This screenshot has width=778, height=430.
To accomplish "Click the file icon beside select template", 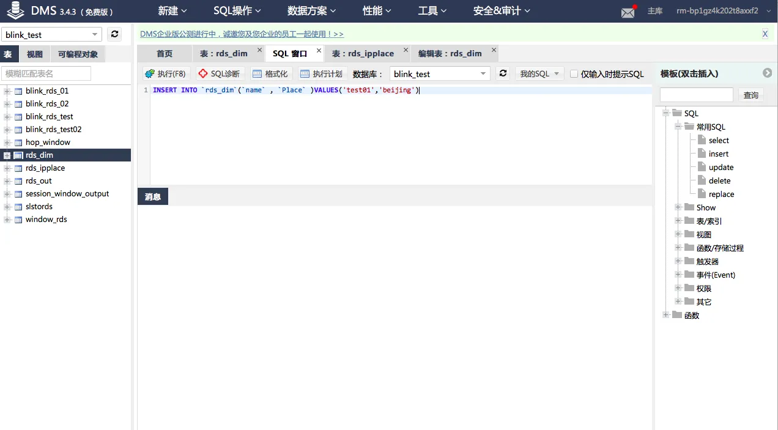I will 702,140.
